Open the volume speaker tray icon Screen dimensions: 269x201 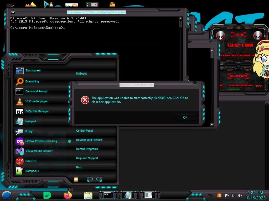click(240, 195)
